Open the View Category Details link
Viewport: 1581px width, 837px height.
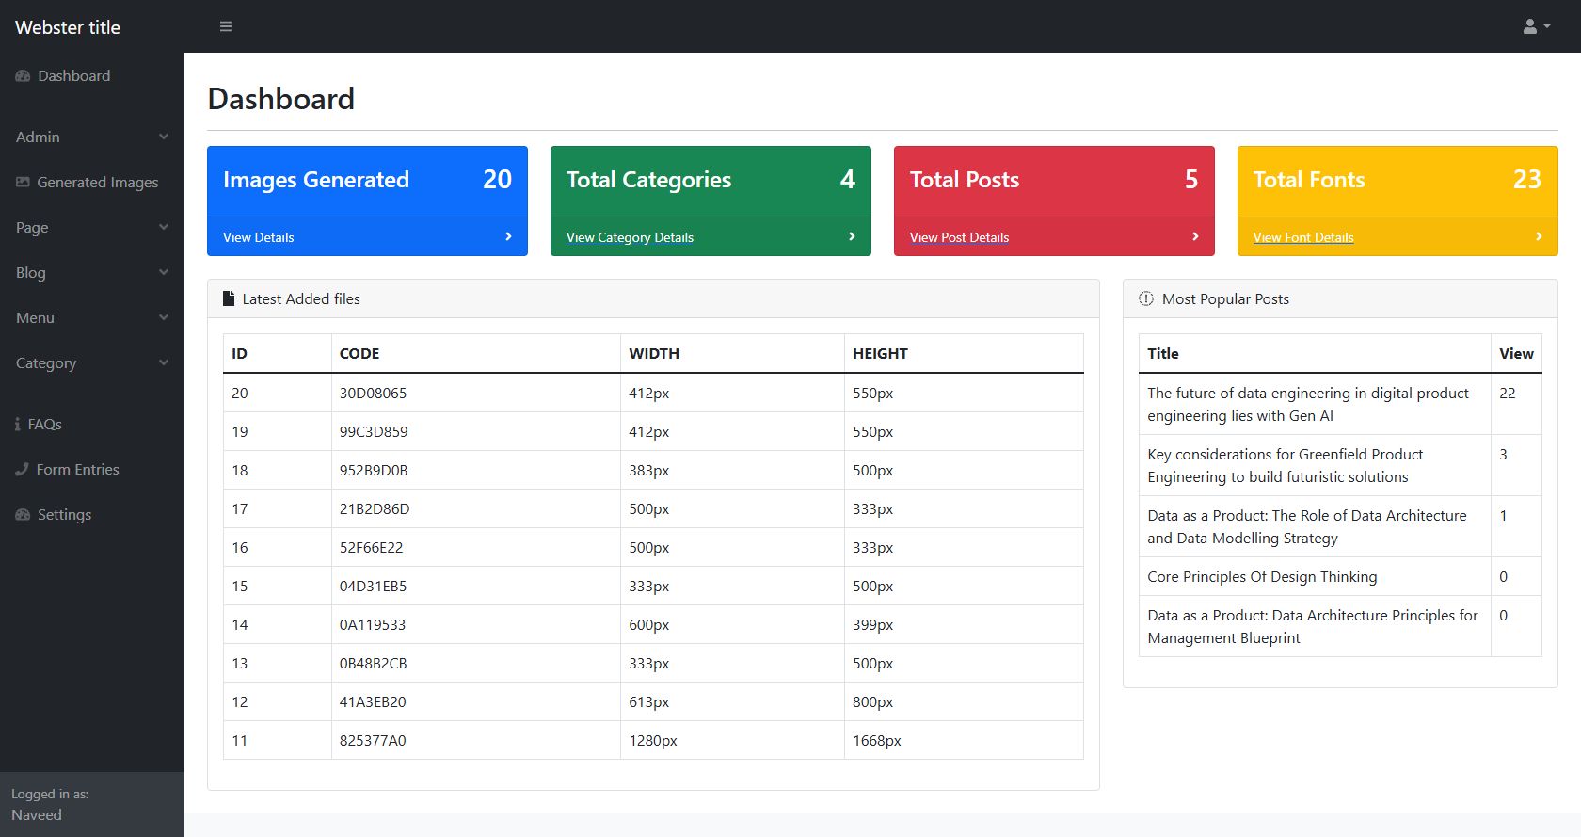pos(630,237)
